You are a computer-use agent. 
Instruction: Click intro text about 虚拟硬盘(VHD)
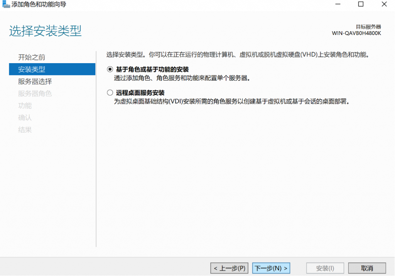(238, 55)
